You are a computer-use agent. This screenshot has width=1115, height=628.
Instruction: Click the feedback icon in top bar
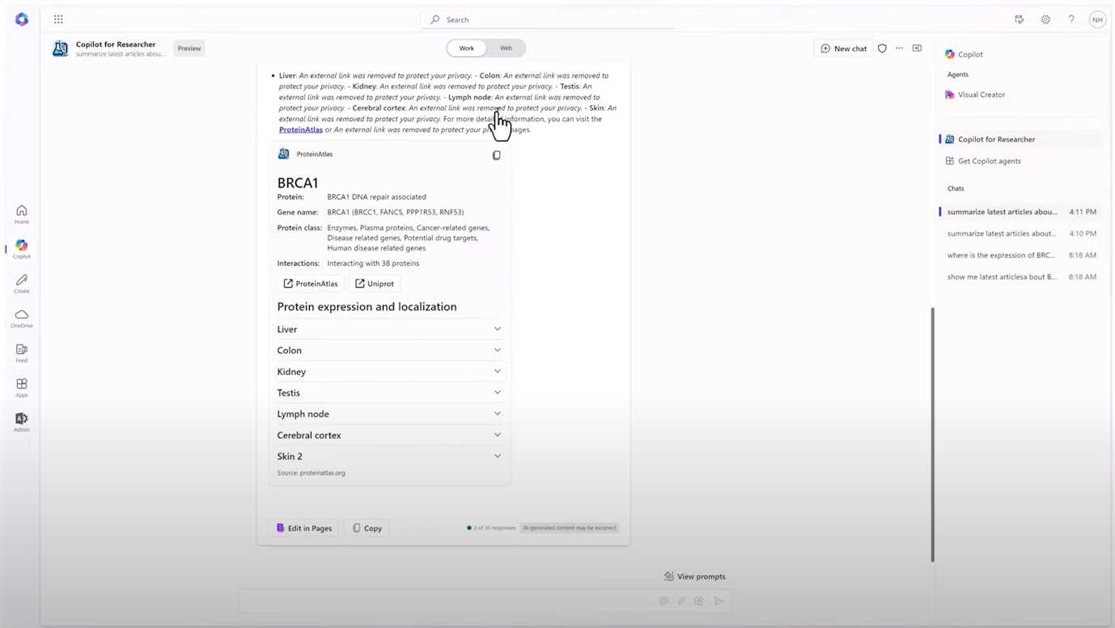(1020, 19)
